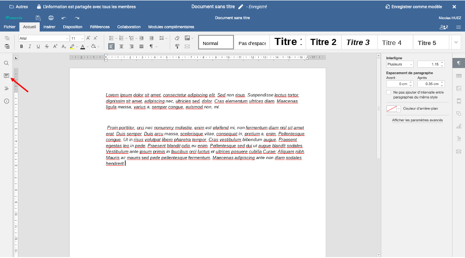Click the paste icon in the toolbar
The height and width of the screenshot is (258, 465).
(7, 46)
